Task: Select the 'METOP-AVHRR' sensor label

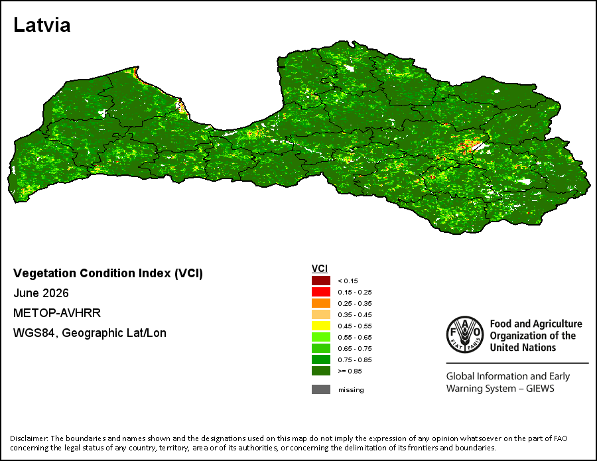Action: 57,313
